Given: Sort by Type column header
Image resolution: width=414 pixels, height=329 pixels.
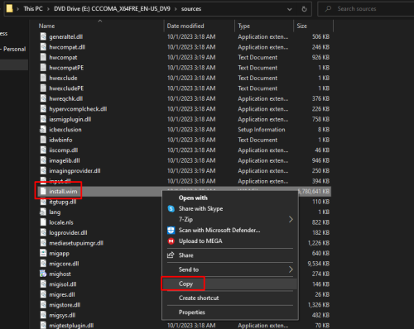Looking at the screenshot, I should [244, 26].
